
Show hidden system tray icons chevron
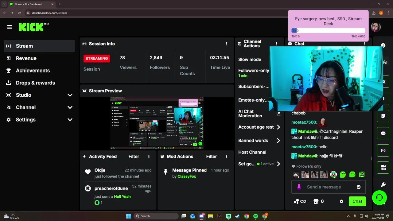click(348, 216)
